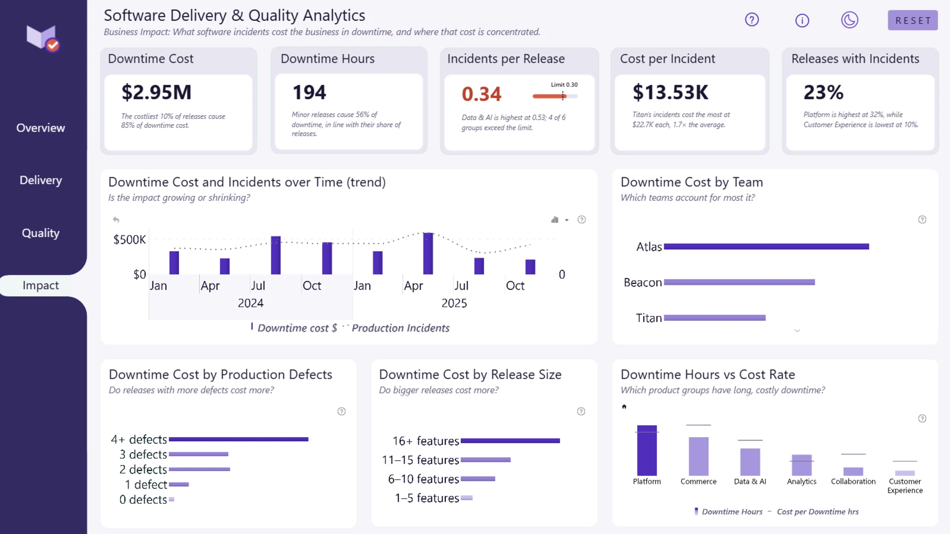Click the 3 defects bar
This screenshot has height=534, width=950.
click(198, 454)
